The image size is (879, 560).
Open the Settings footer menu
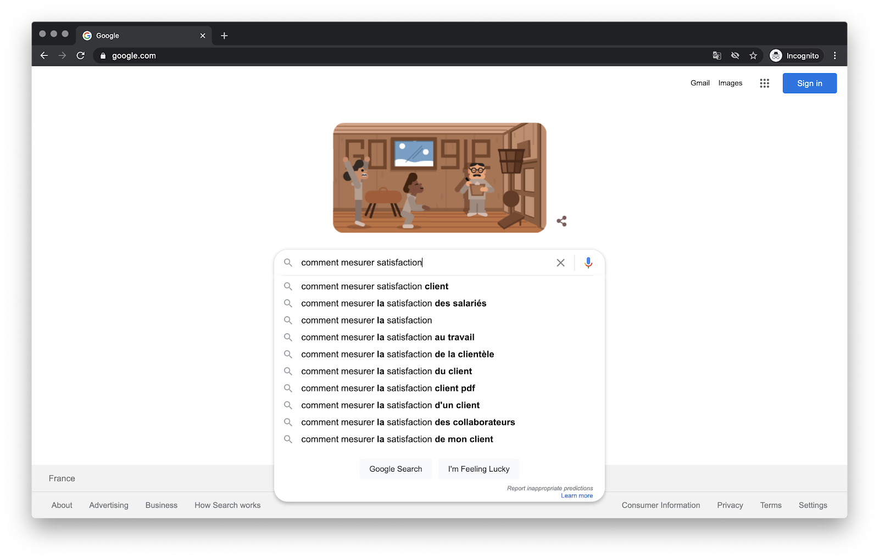click(x=813, y=505)
